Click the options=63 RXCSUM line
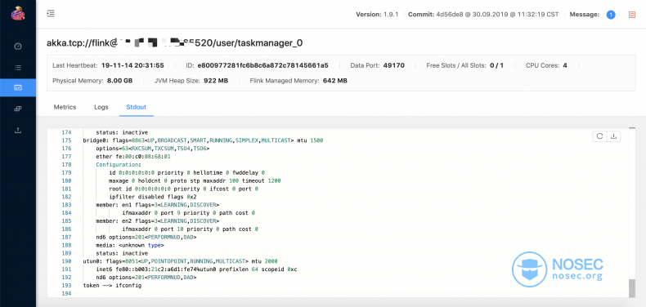 (x=153, y=149)
